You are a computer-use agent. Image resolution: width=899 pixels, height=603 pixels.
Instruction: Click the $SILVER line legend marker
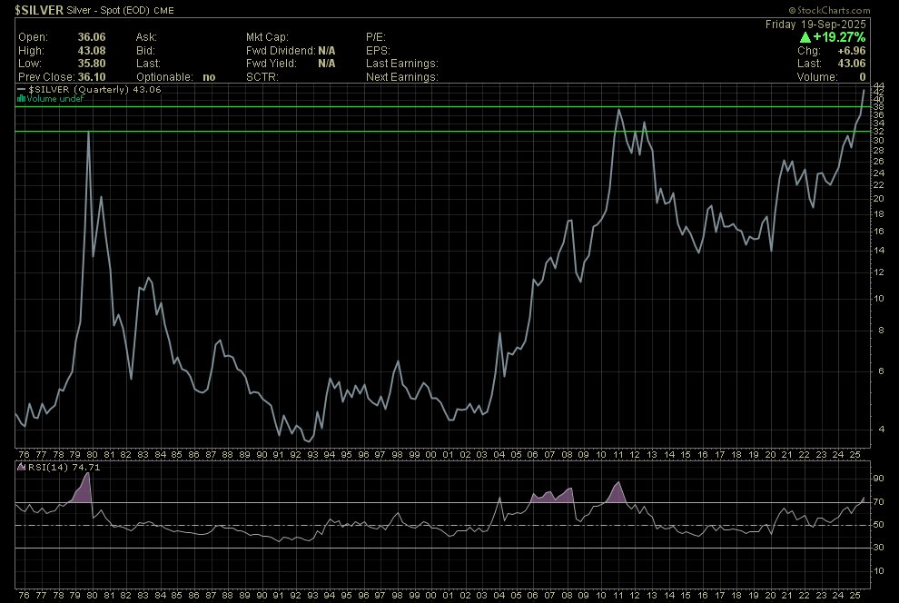[22, 90]
